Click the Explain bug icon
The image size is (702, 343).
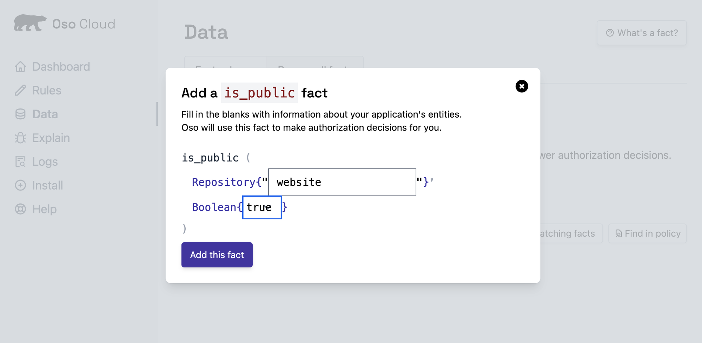tap(20, 138)
